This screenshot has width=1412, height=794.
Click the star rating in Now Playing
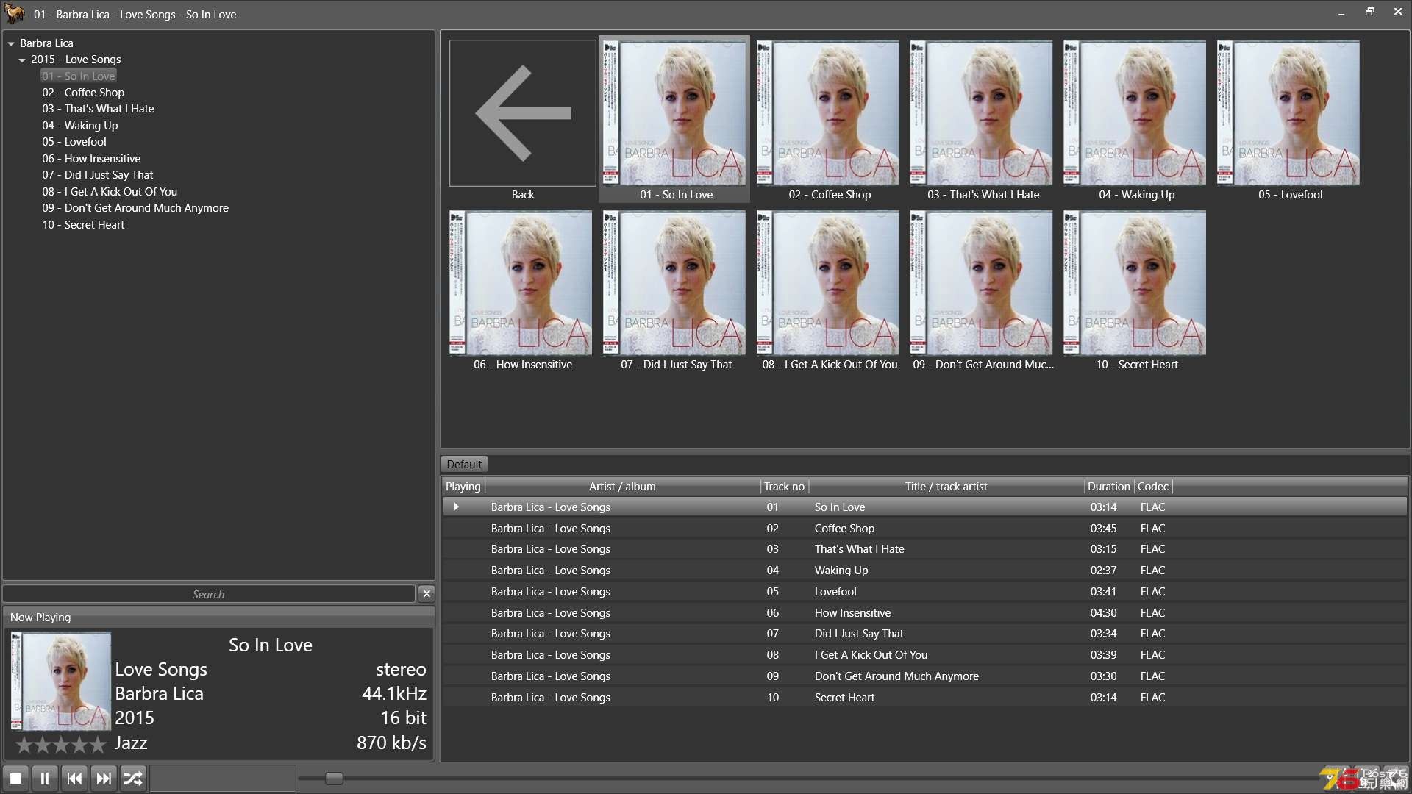click(61, 745)
